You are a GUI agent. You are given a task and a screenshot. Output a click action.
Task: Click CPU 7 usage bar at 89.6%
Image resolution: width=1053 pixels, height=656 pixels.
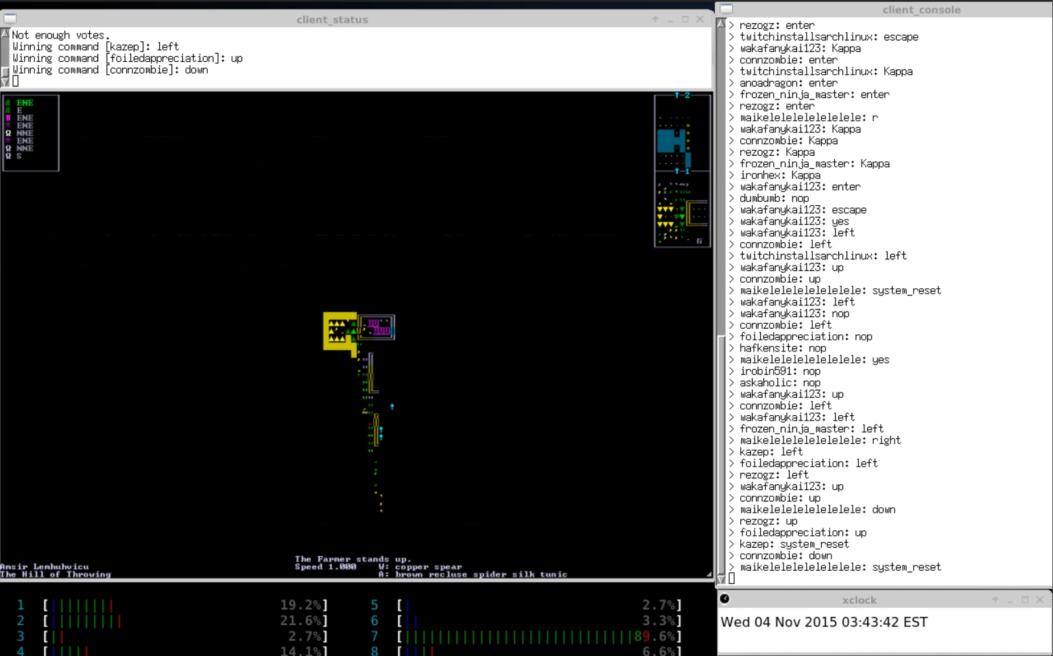(x=539, y=637)
